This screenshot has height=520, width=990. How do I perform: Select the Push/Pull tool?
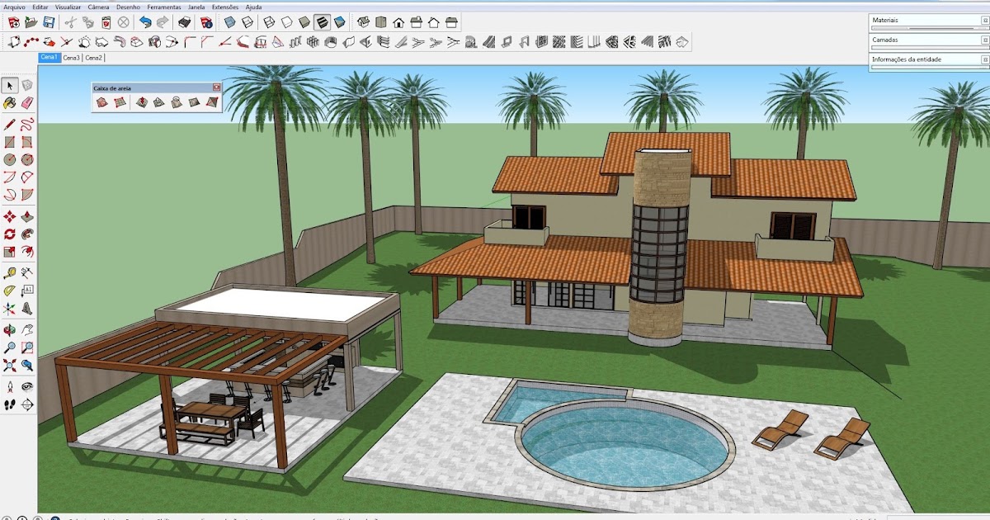pos(27,216)
